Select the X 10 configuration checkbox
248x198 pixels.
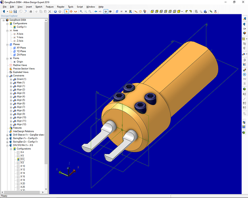[x=18, y=166]
